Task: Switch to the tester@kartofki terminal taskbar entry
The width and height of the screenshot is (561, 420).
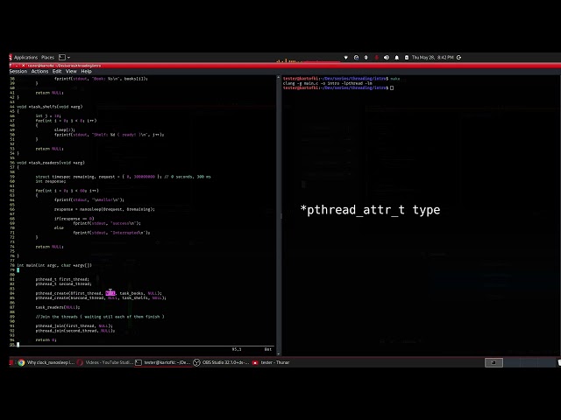Action: tap(163, 362)
